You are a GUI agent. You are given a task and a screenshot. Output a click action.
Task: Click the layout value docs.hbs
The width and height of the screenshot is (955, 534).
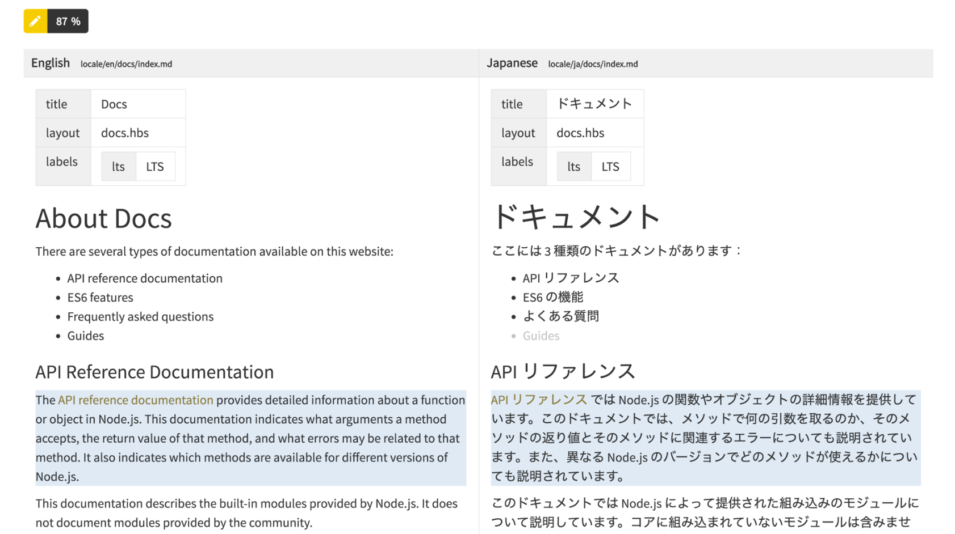[x=125, y=133]
